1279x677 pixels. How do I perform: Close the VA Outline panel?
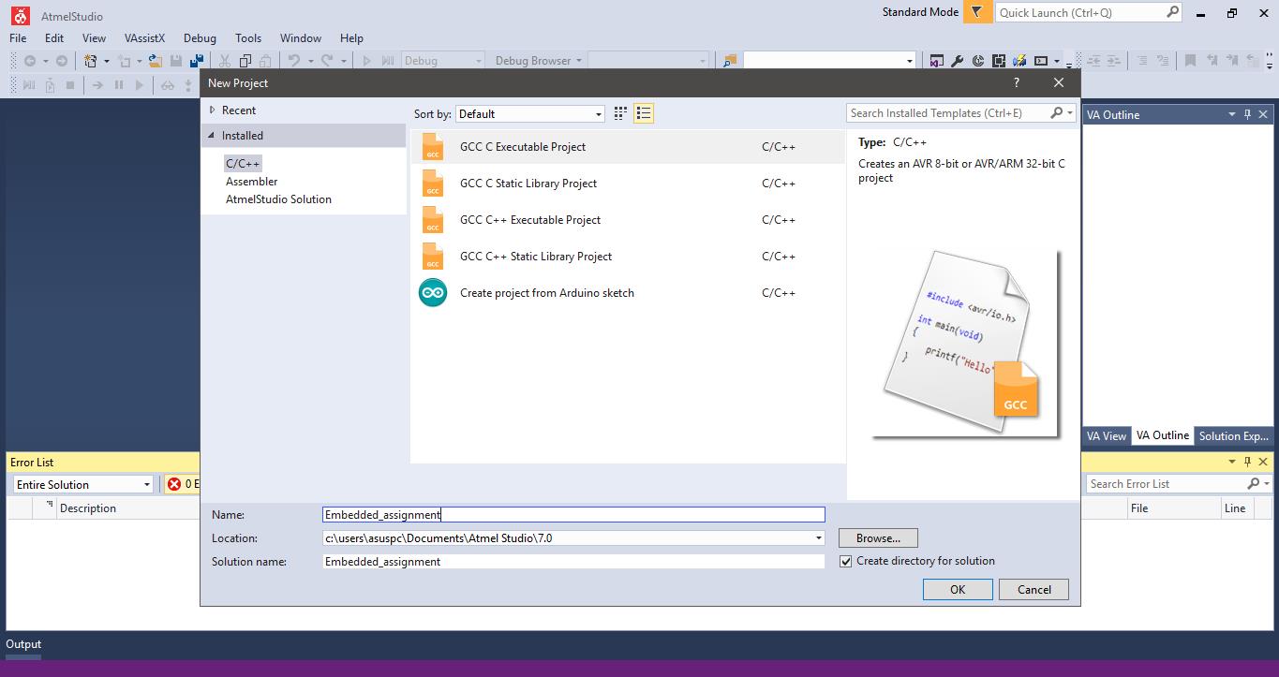click(1263, 114)
